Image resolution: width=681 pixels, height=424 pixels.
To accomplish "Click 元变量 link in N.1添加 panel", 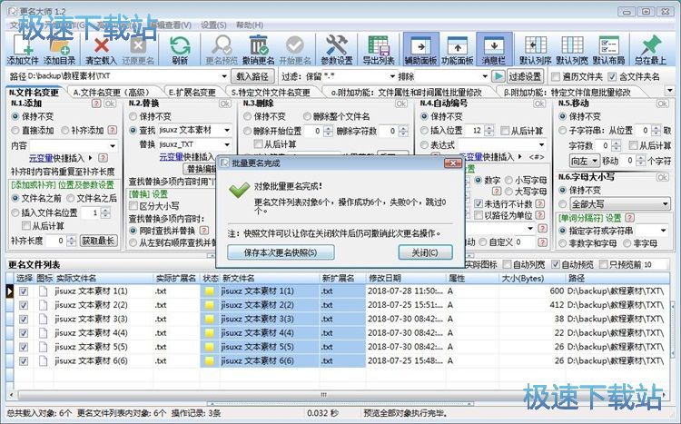I will click(x=41, y=158).
